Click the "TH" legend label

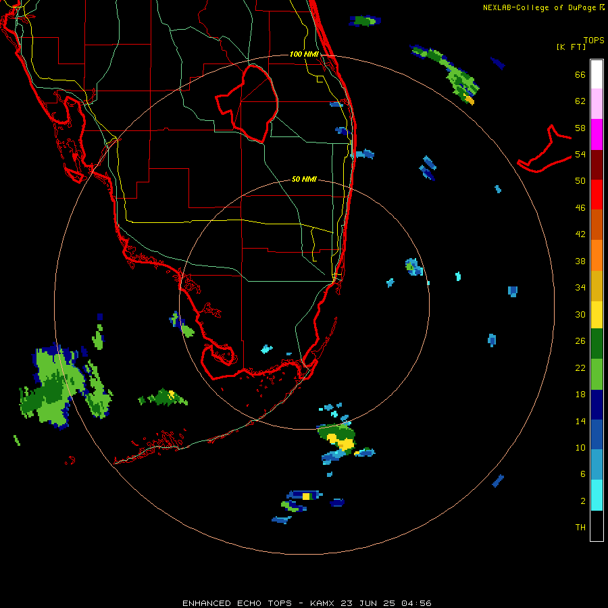pos(580,528)
